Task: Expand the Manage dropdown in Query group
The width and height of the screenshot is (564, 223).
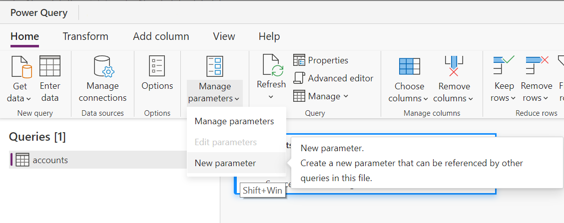Action: click(321, 96)
